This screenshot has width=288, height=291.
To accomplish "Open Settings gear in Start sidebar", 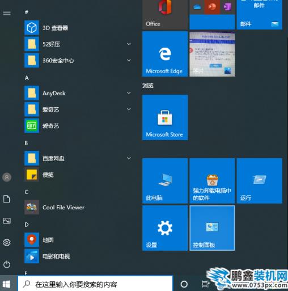I will pos(7,242).
